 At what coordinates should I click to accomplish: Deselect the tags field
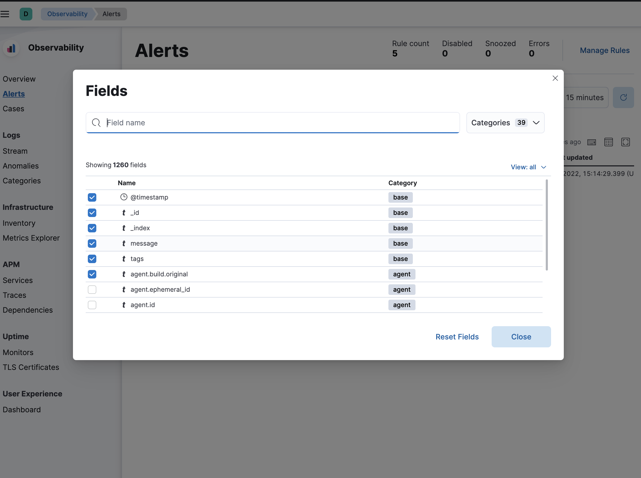pos(92,259)
